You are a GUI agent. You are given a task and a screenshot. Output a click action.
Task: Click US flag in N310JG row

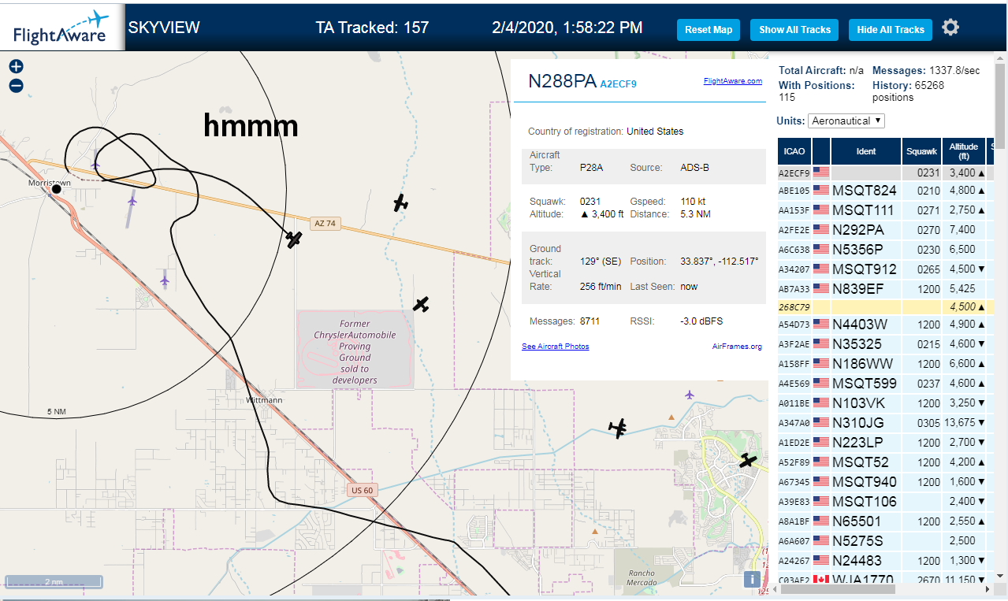point(821,423)
